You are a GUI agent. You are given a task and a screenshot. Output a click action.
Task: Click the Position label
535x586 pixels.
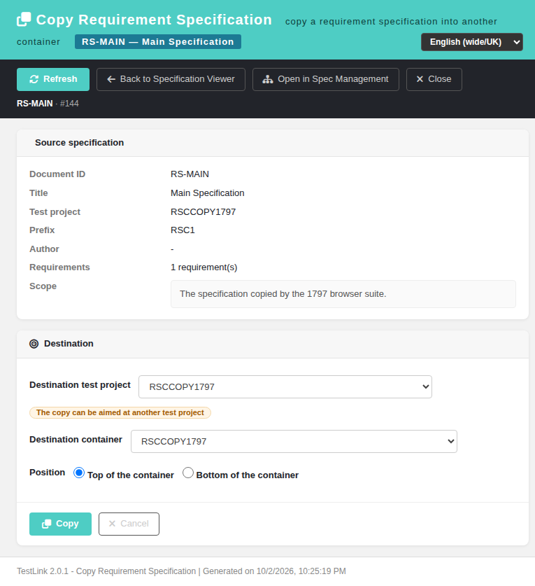[x=47, y=473]
